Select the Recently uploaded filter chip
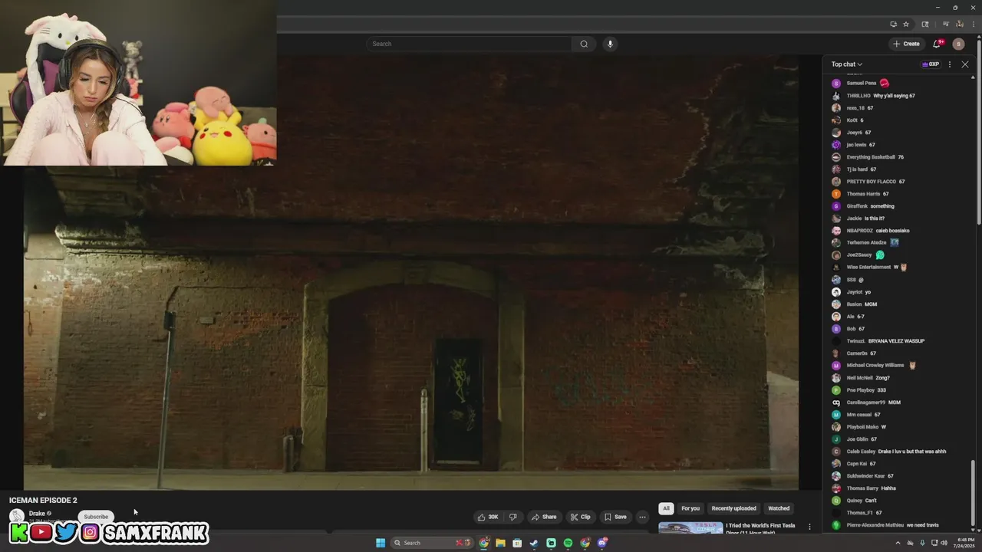 point(733,508)
